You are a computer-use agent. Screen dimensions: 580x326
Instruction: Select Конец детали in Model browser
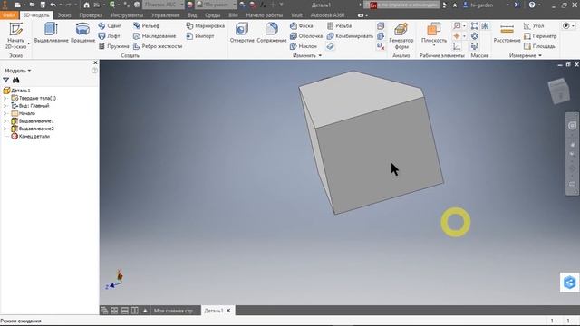click(30, 137)
